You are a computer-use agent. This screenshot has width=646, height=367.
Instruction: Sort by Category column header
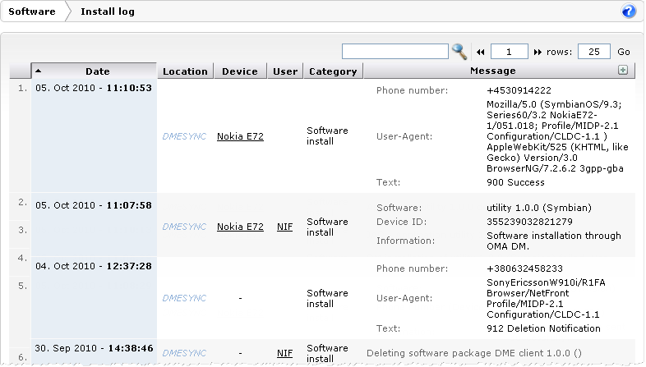tap(333, 71)
